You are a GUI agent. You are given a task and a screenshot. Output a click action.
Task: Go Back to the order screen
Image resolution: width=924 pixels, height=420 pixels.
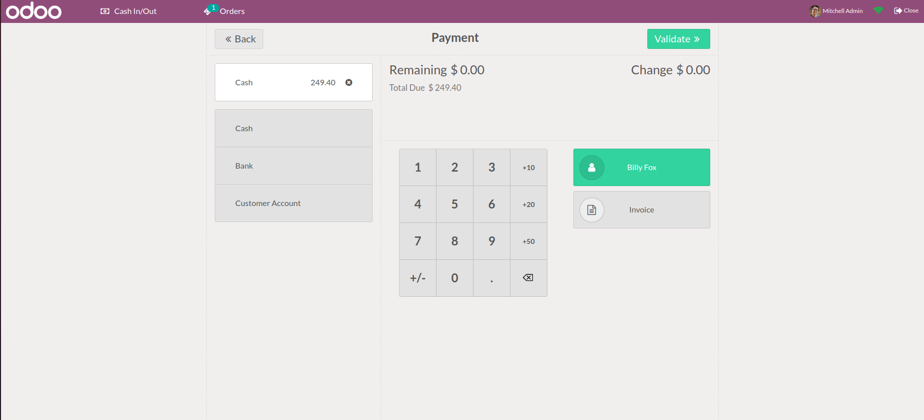pyautogui.click(x=239, y=39)
